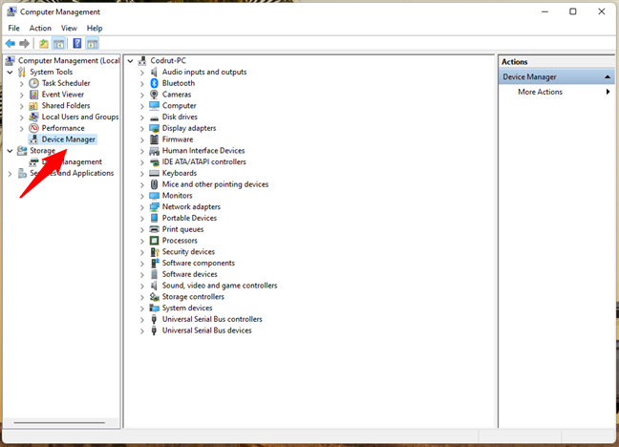Click the Universal Serial Bus controllers plug icon
The height and width of the screenshot is (447, 619).
(x=155, y=319)
